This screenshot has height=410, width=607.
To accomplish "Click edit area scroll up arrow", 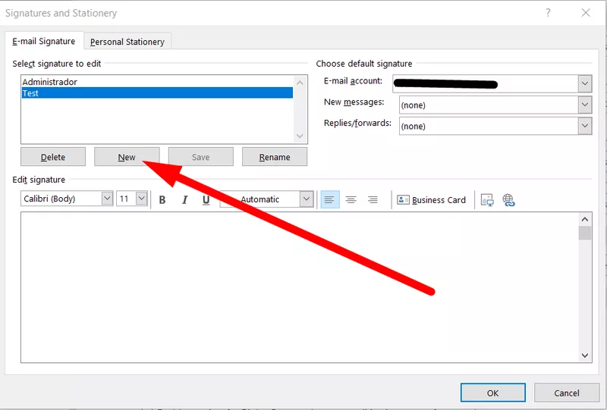I will pyautogui.click(x=585, y=219).
